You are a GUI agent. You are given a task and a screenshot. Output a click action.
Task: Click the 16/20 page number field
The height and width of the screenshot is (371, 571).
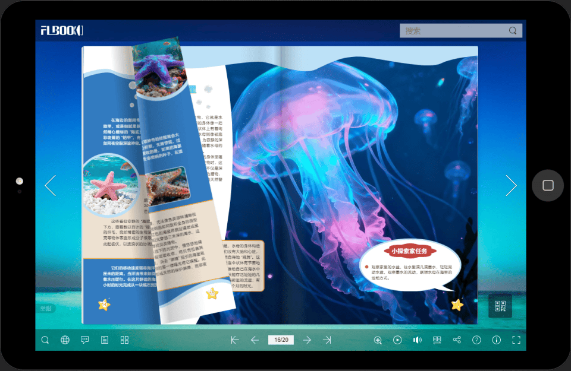(x=281, y=340)
